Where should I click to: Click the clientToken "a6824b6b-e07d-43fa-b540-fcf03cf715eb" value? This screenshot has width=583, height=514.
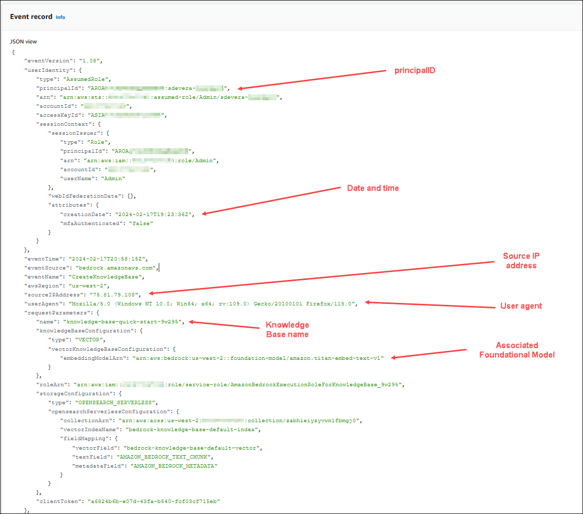[154, 502]
